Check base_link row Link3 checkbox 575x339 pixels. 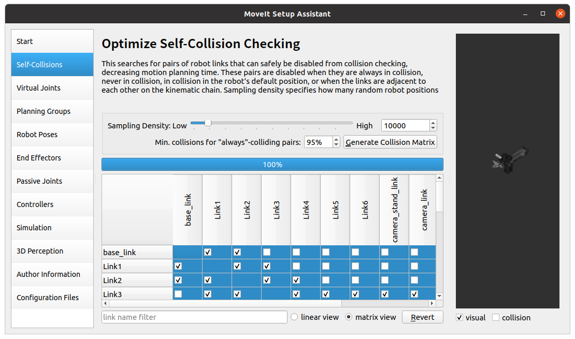point(267,252)
